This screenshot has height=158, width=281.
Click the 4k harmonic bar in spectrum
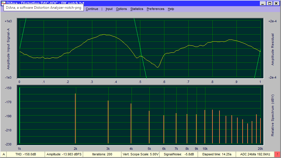click(131, 123)
